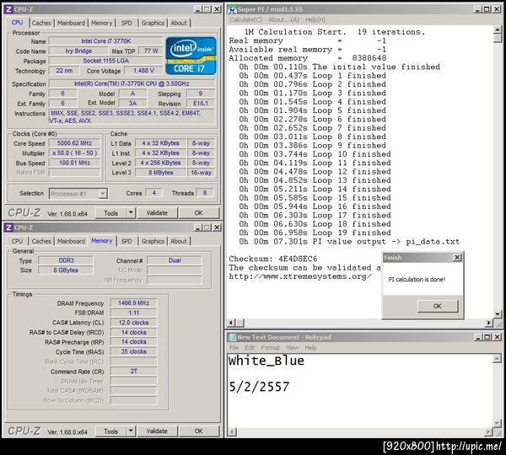Click Validate button in bottom CPU-Z window
506x455 pixels.
[x=157, y=431]
